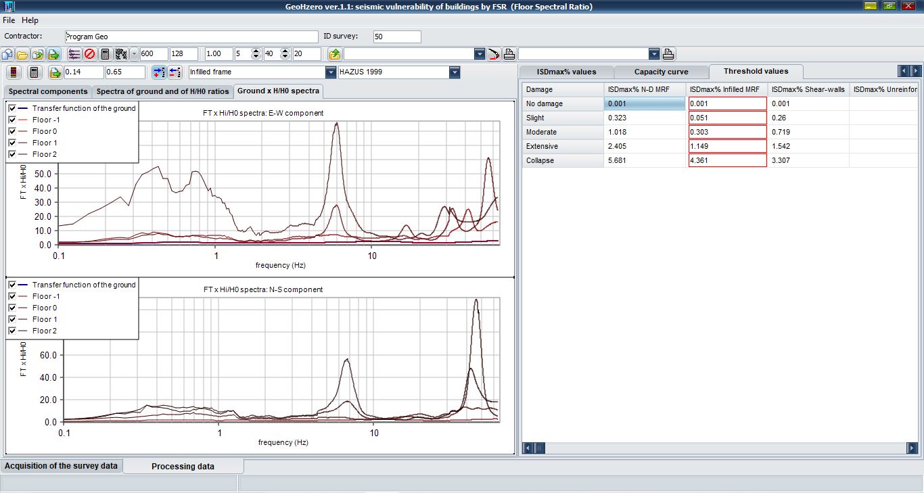The width and height of the screenshot is (924, 493).
Task: Click the calculator icon in top toolbar
Action: [x=106, y=54]
